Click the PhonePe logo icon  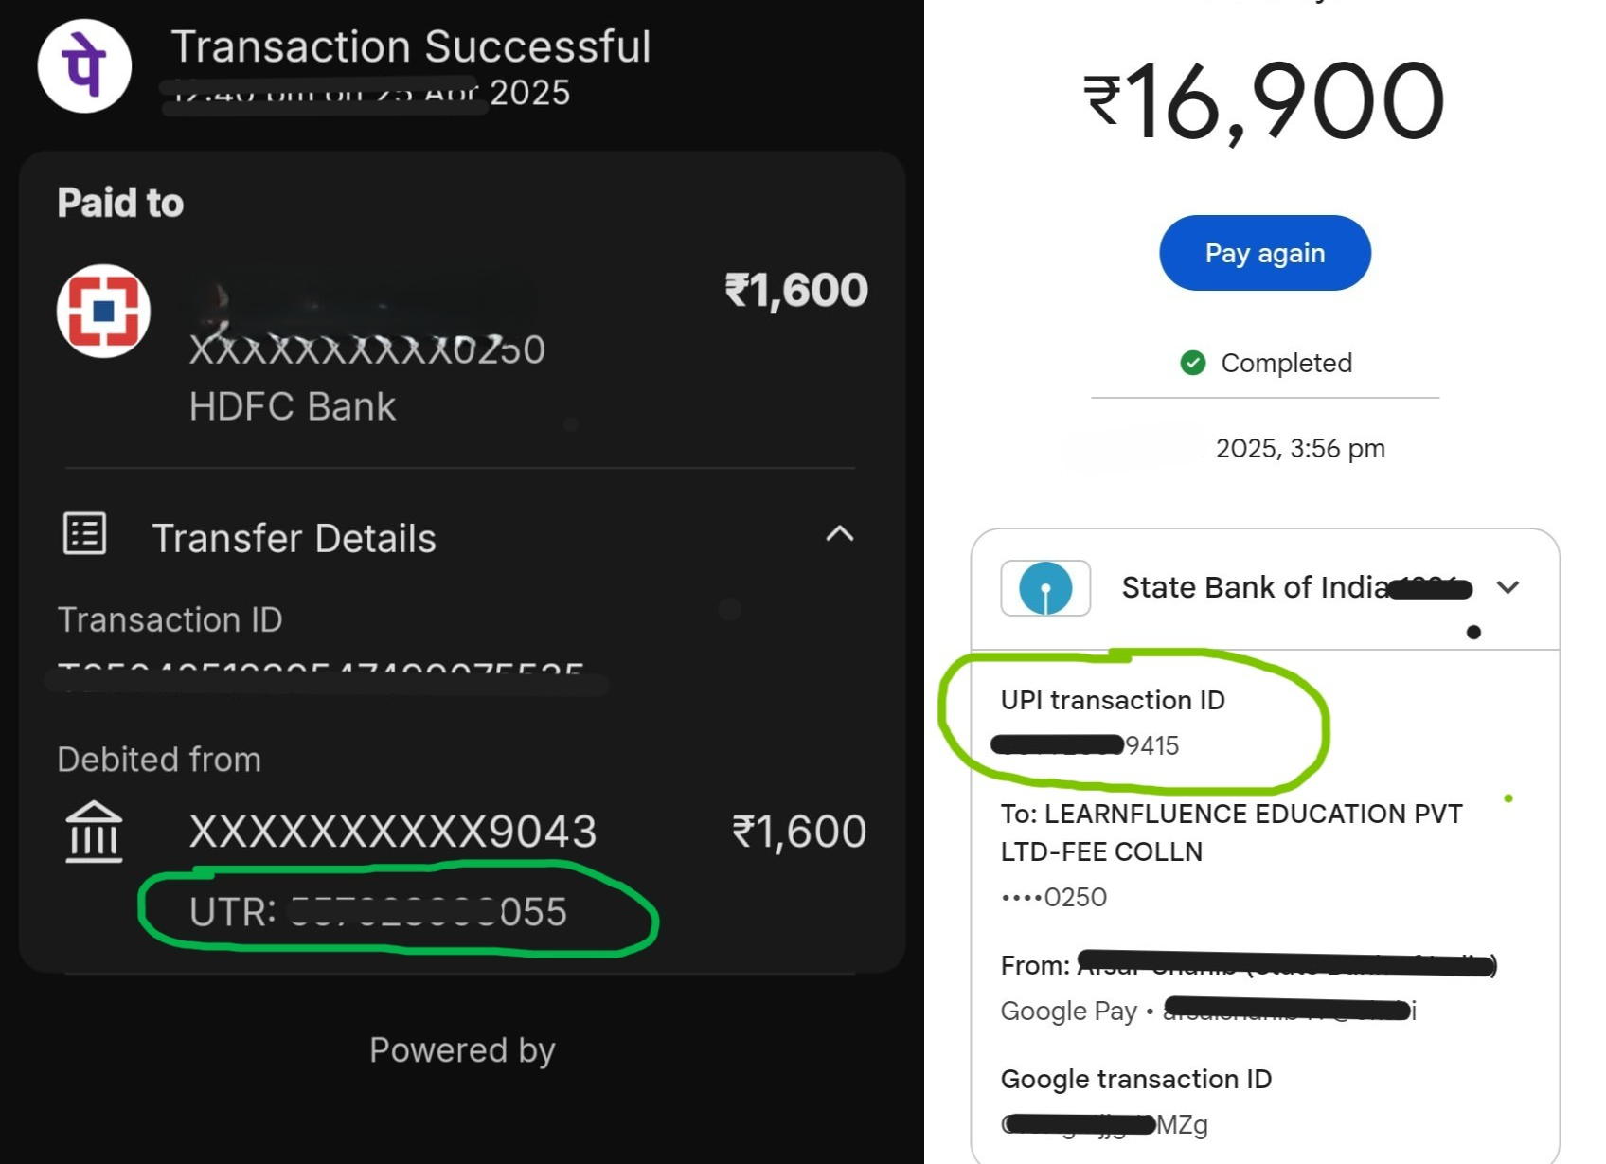[x=84, y=66]
